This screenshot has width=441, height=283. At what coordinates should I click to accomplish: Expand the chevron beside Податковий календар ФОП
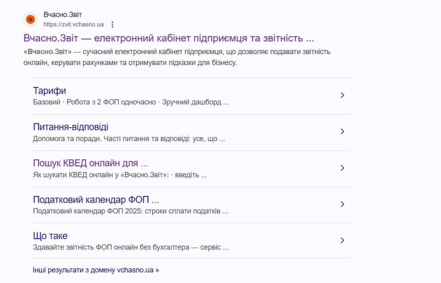[x=342, y=204]
